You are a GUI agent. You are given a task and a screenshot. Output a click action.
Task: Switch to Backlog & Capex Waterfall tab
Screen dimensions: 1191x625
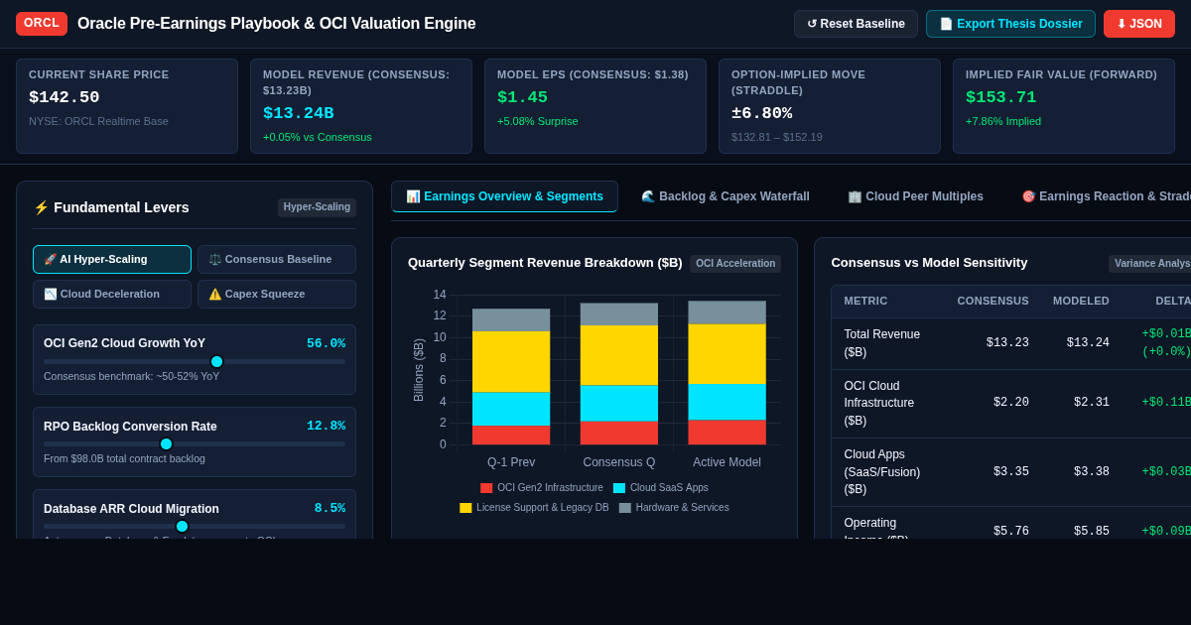pyautogui.click(x=726, y=196)
